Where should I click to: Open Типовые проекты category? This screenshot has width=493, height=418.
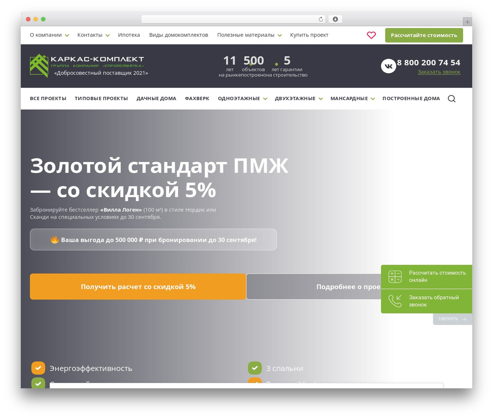[101, 99]
